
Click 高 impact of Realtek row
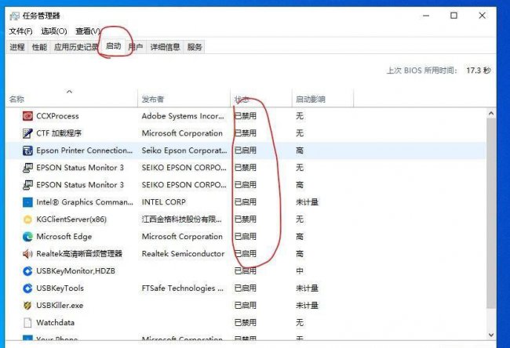[x=300, y=254]
